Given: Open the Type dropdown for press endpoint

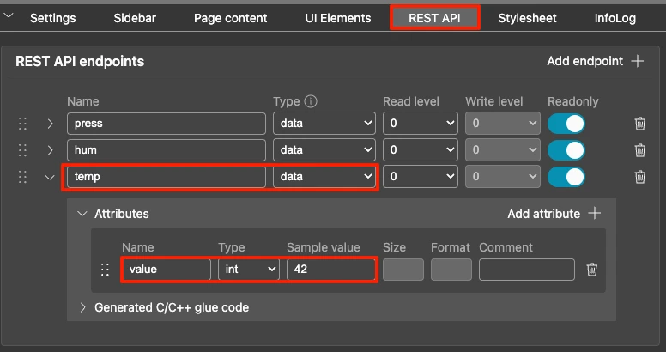Looking at the screenshot, I should (x=324, y=124).
